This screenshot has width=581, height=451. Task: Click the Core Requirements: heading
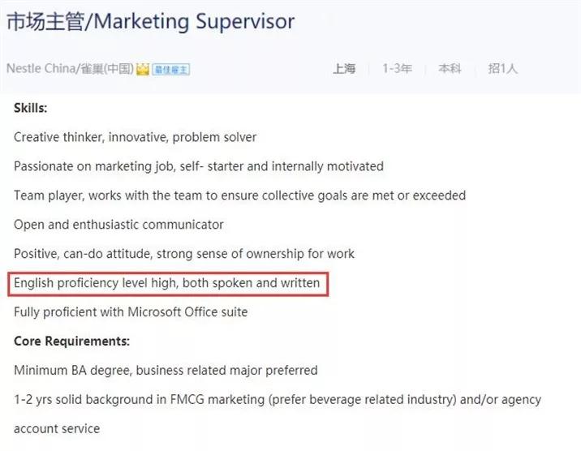pos(71,341)
